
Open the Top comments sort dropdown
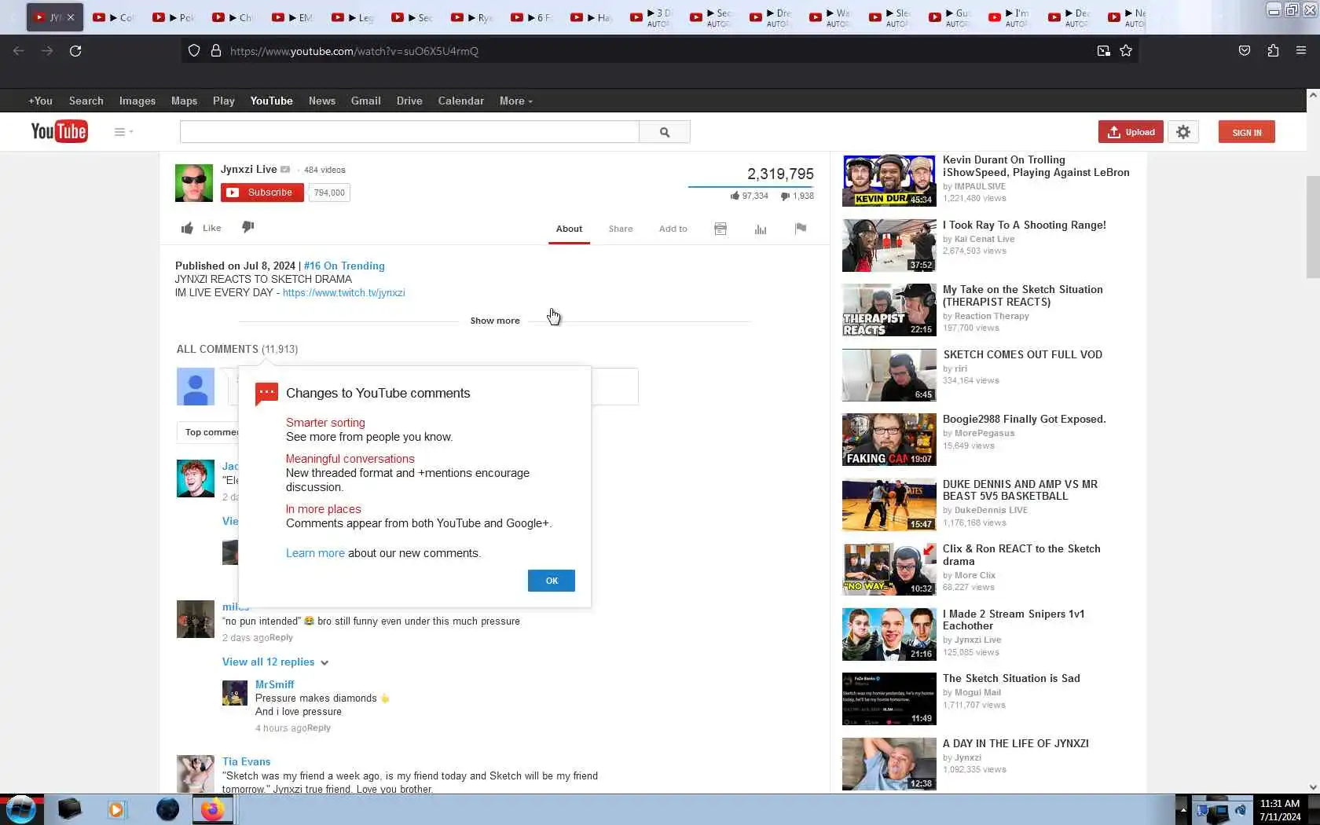coord(208,432)
